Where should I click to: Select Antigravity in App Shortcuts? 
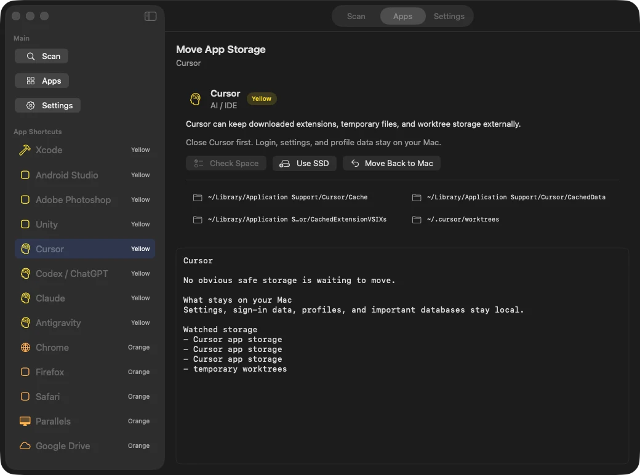(85, 323)
